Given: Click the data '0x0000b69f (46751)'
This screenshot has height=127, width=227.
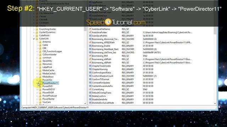Looking at the screenshot, I should [x=152, y=53].
